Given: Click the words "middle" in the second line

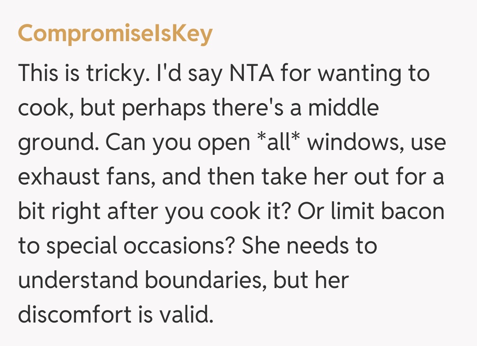Looking at the screenshot, I should point(343,108).
